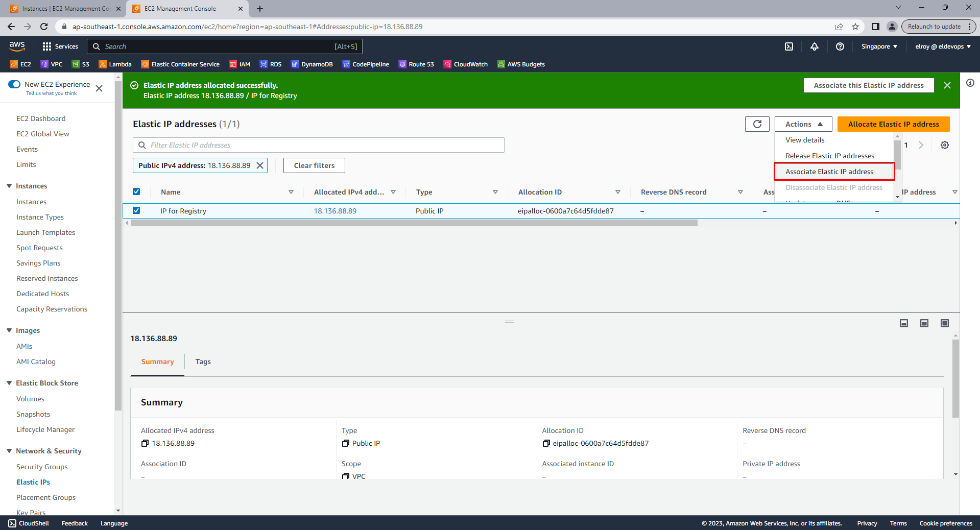This screenshot has height=530, width=980.
Task: Focus the AWS console Search box
Action: tap(225, 46)
